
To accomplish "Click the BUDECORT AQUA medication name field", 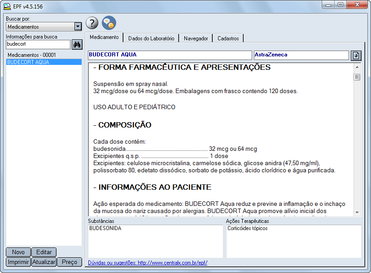I will point(170,55).
